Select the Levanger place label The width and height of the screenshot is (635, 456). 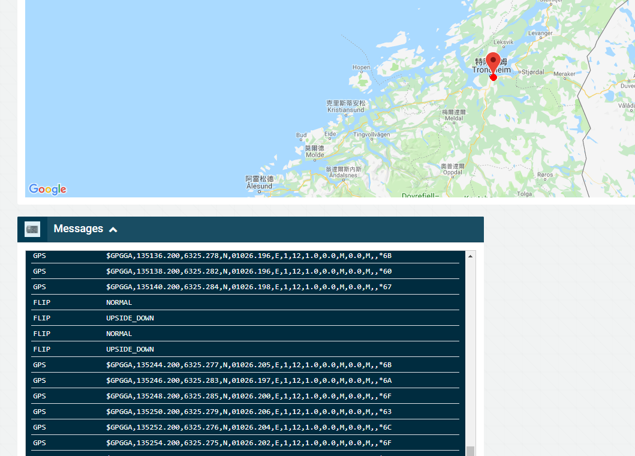click(540, 34)
